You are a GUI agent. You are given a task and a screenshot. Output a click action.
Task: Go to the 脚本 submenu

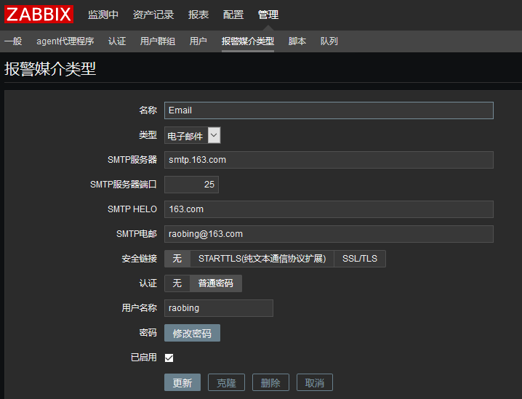[x=297, y=41]
